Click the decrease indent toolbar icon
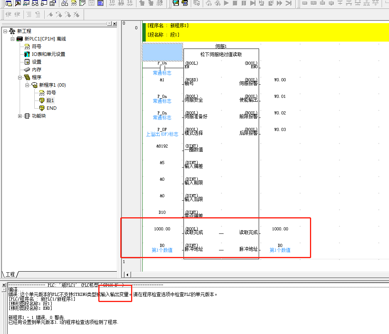The width and height of the screenshot is (389, 334). coord(8,15)
